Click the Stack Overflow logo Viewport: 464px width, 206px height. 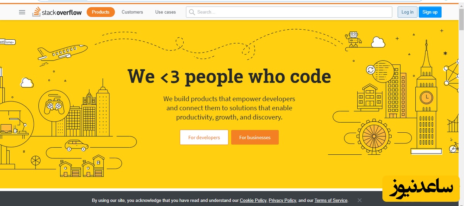tap(57, 12)
